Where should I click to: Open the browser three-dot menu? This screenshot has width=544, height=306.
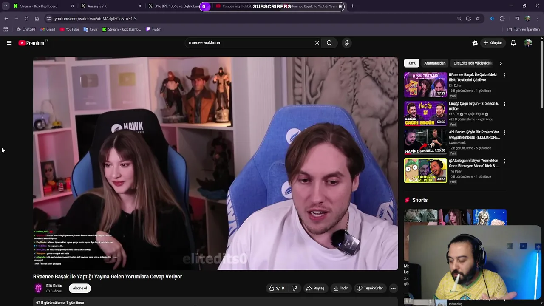tap(538, 19)
